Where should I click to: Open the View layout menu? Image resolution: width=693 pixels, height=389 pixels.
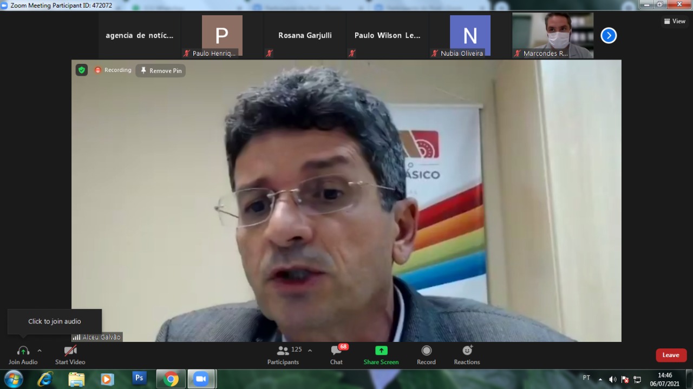pyautogui.click(x=675, y=21)
